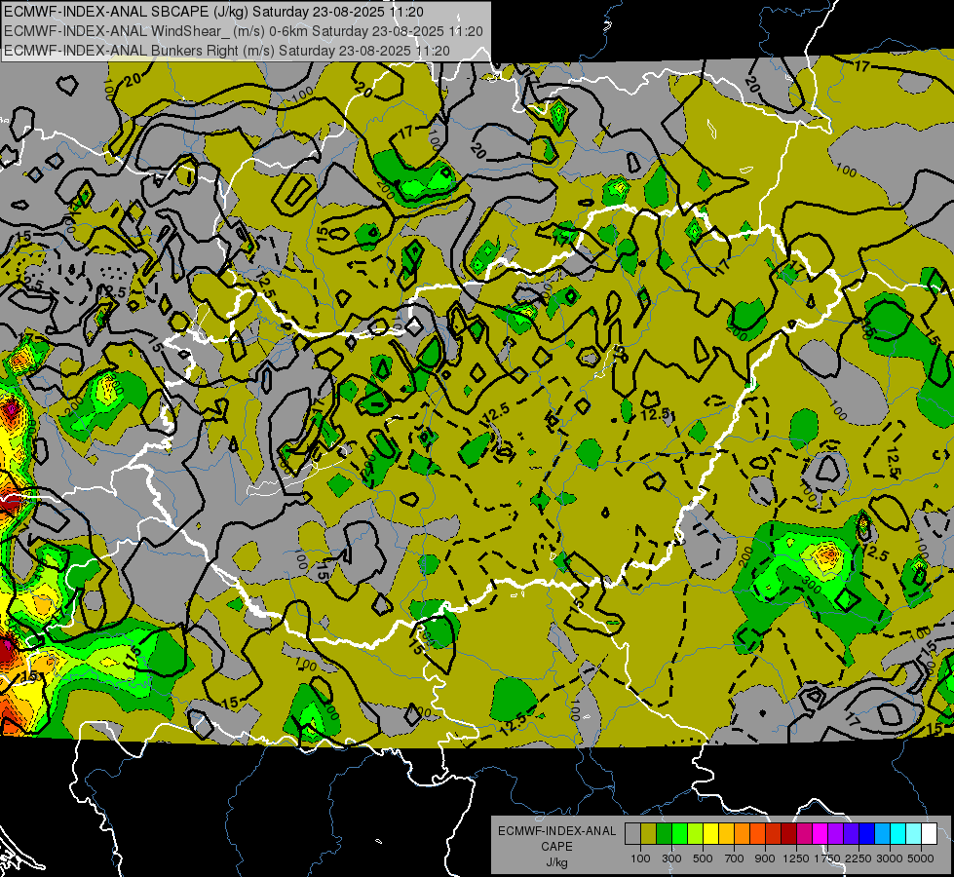Select the bright magenta legend swatch

820,834
